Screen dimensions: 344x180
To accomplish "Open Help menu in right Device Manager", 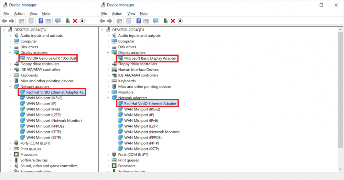I will click(x=144, y=14).
